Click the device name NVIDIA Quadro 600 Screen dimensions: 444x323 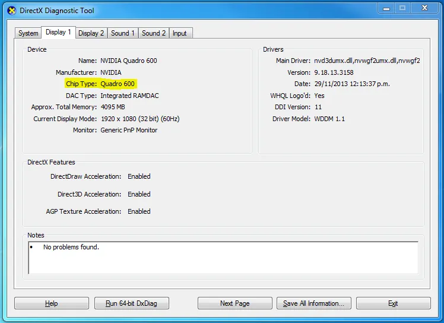(129, 61)
